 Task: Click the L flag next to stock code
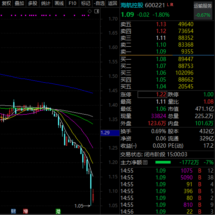(168, 5)
